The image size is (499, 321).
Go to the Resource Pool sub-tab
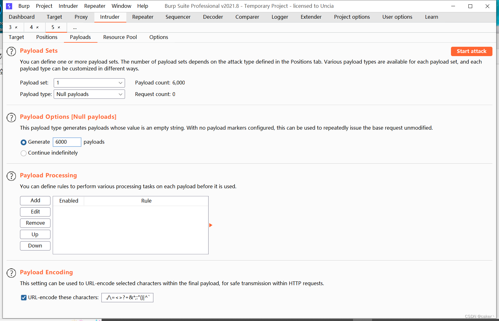(120, 37)
